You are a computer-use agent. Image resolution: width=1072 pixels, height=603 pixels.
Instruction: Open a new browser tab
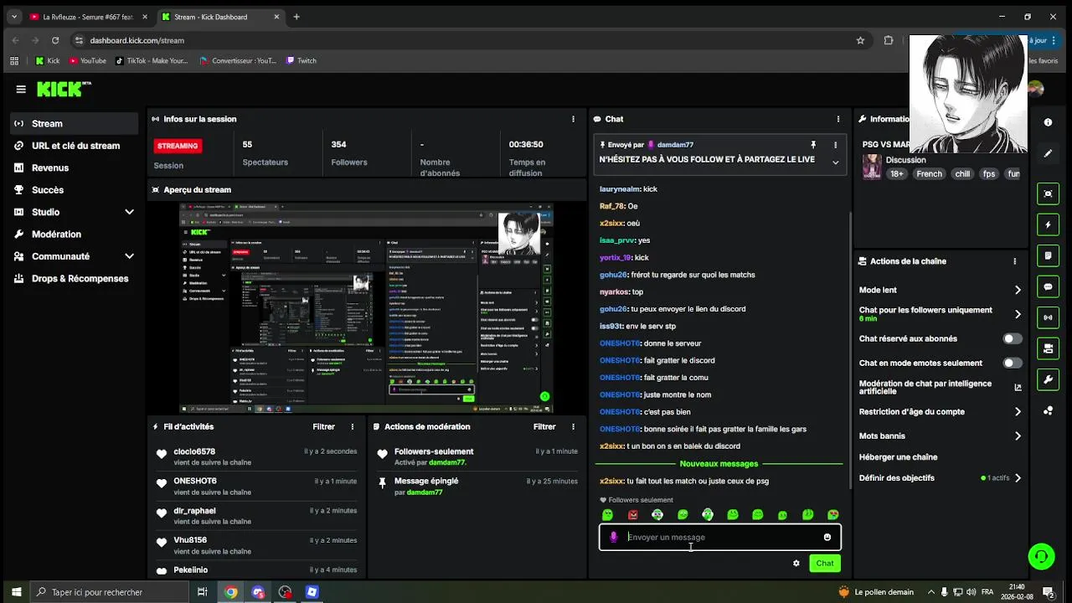pyautogui.click(x=296, y=17)
